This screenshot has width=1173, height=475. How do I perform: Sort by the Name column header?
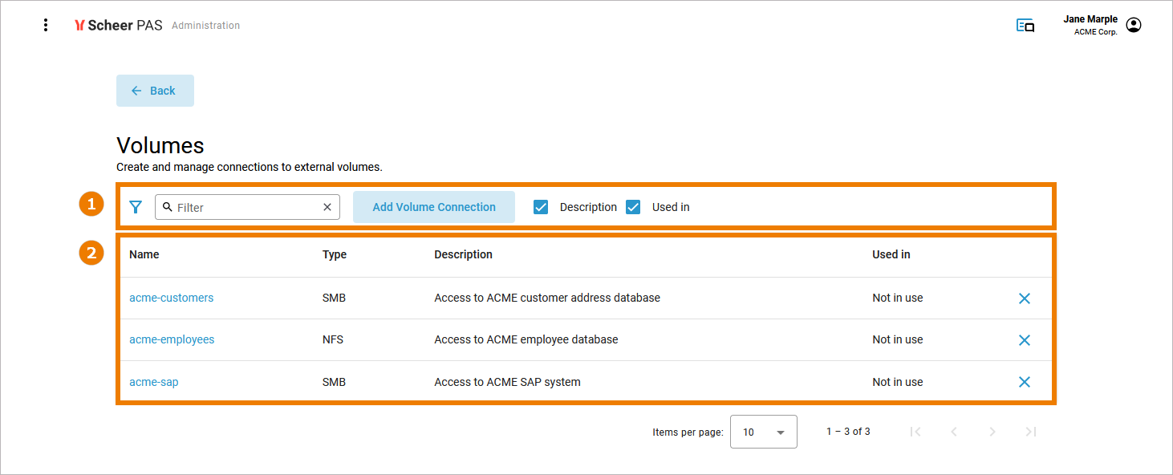tap(144, 254)
